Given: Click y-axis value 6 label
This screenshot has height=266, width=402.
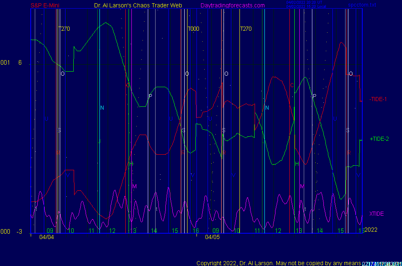Looking at the screenshot, I should click(x=20, y=63).
